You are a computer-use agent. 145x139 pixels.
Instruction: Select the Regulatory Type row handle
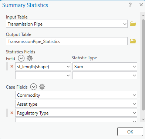coord(7,113)
